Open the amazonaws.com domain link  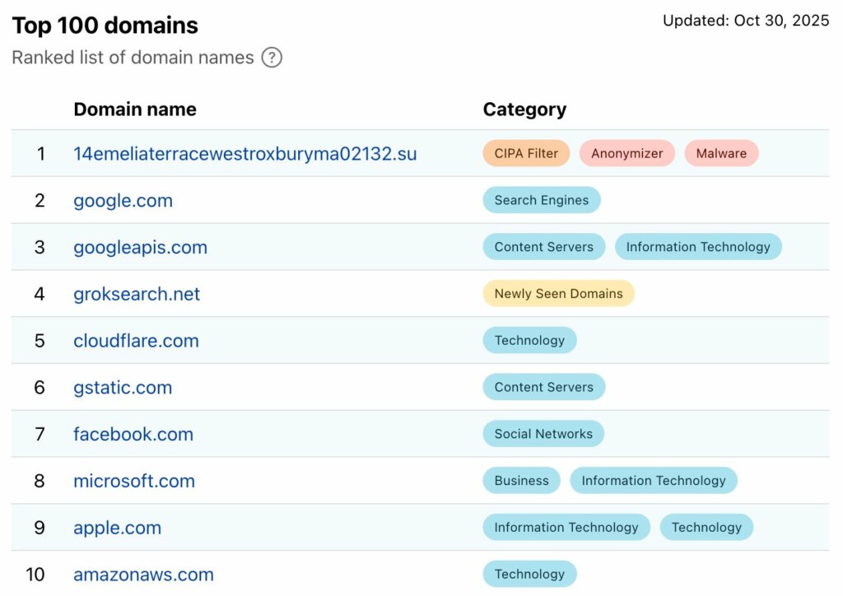[x=143, y=575]
